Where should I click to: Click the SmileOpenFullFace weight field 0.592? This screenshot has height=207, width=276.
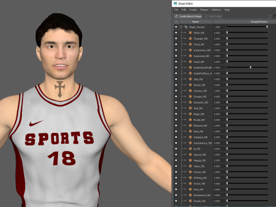tap(219, 67)
